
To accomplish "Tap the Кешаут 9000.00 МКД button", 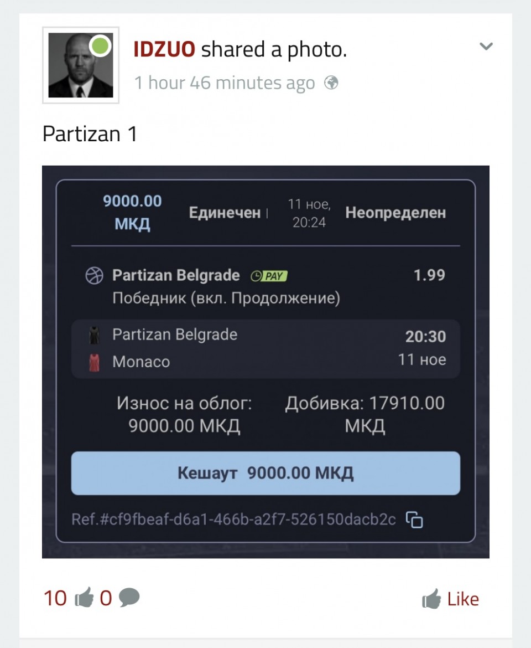I will (265, 473).
